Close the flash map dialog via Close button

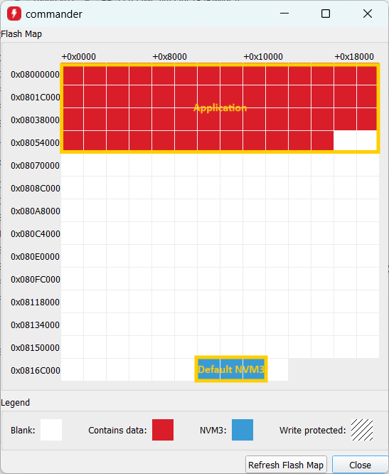tap(360, 465)
